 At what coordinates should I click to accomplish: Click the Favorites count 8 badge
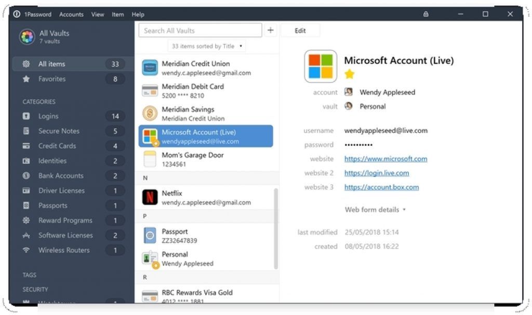tap(115, 79)
